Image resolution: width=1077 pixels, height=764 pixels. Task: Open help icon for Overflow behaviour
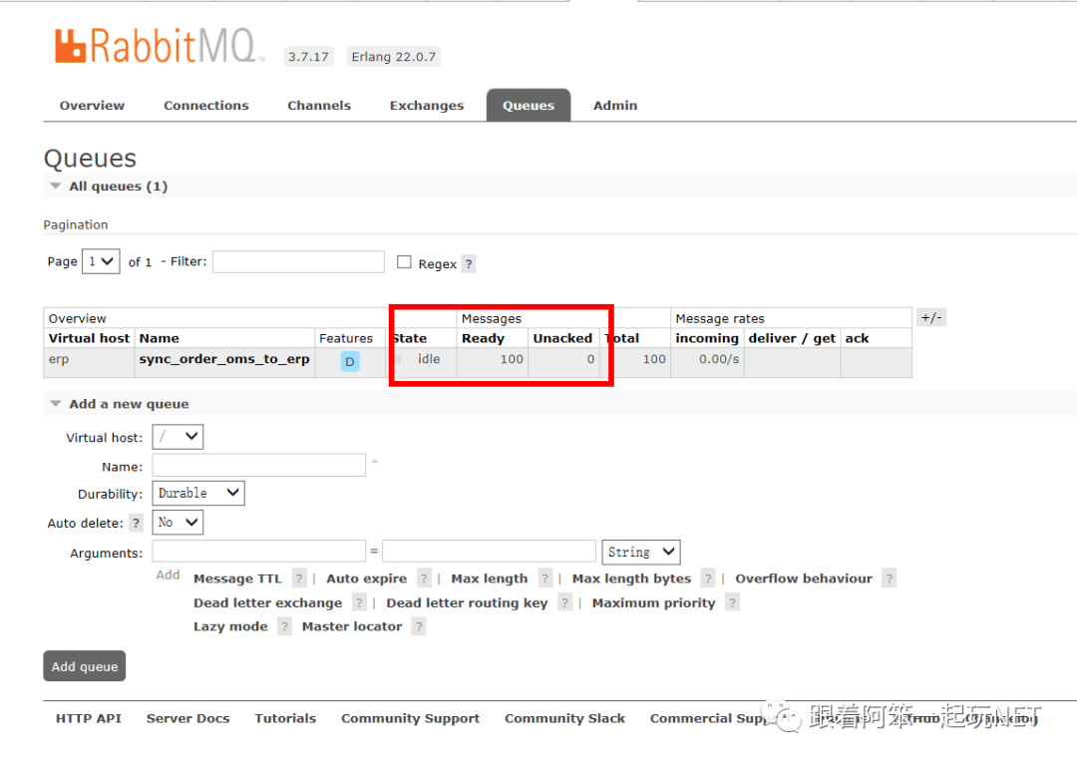(x=890, y=578)
